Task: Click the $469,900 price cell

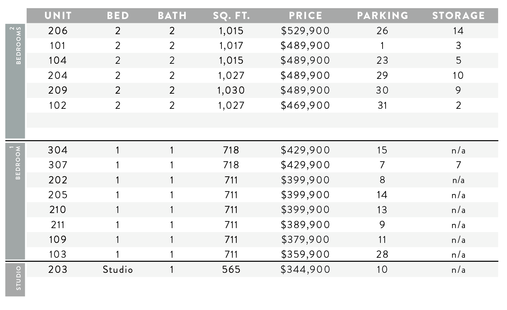Action: tap(305, 105)
